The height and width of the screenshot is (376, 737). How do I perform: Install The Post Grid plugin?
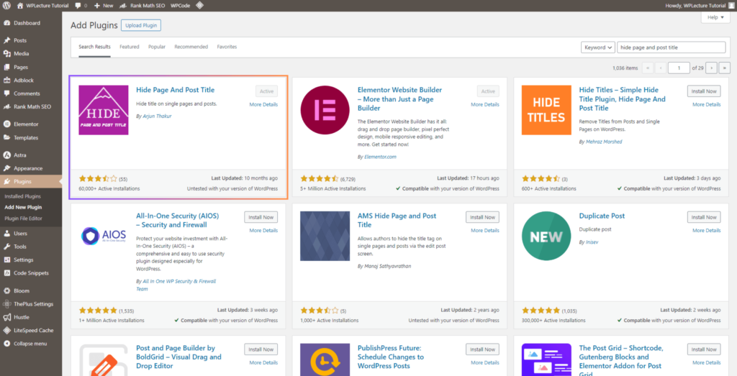(x=704, y=349)
